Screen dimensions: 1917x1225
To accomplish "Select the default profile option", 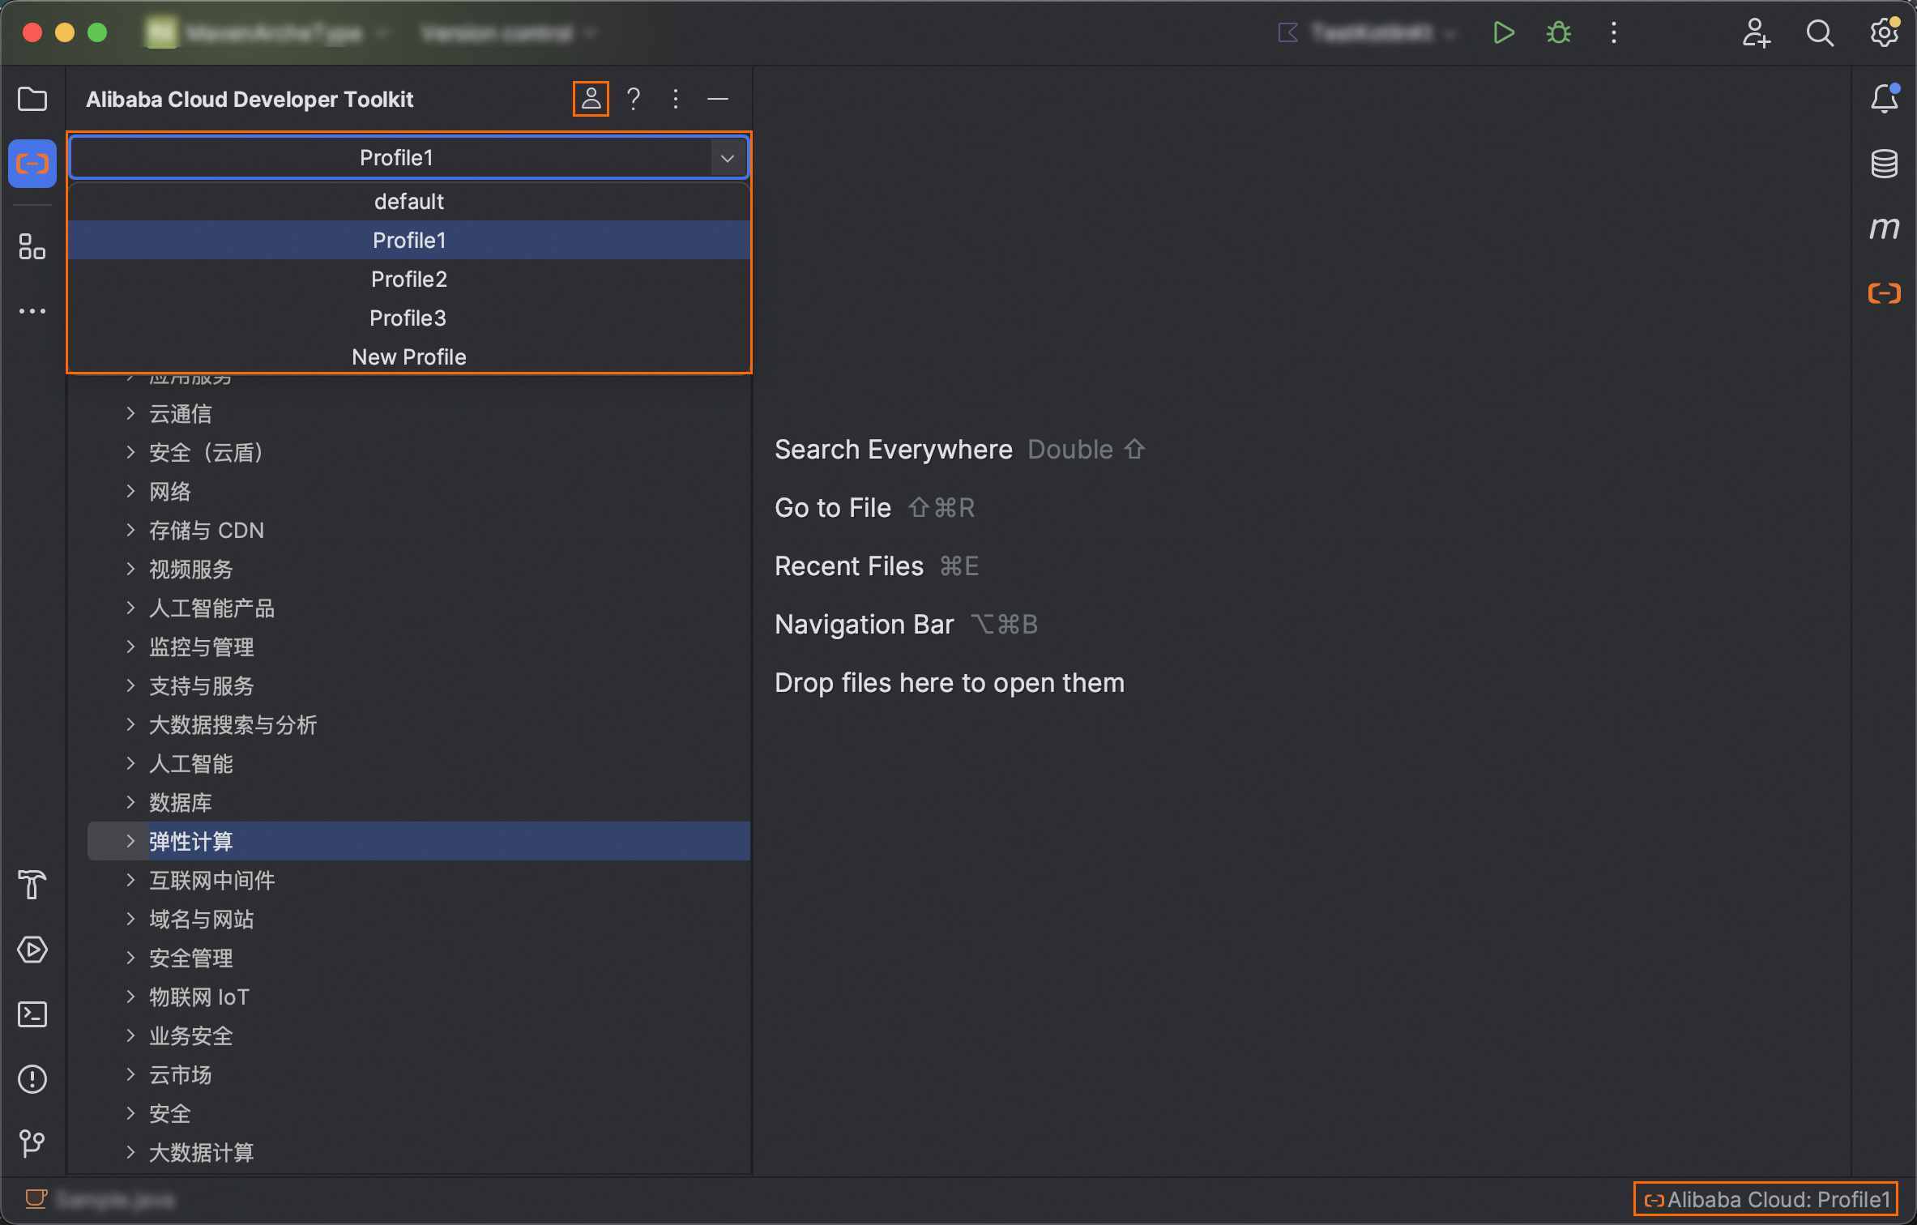I will coord(408,202).
